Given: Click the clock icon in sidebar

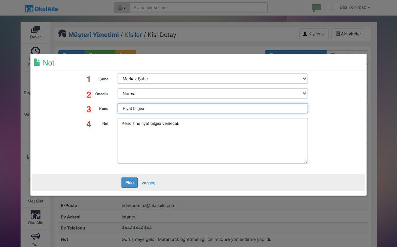Looking at the screenshot, I should [35, 50].
